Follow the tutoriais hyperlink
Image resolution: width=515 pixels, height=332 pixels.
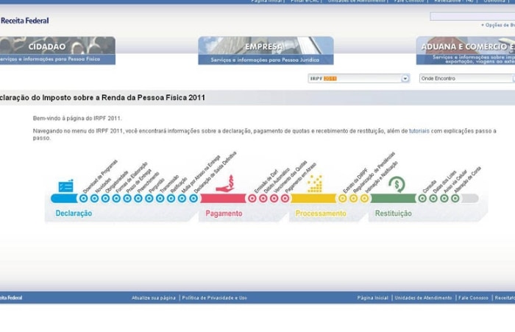[x=419, y=131]
